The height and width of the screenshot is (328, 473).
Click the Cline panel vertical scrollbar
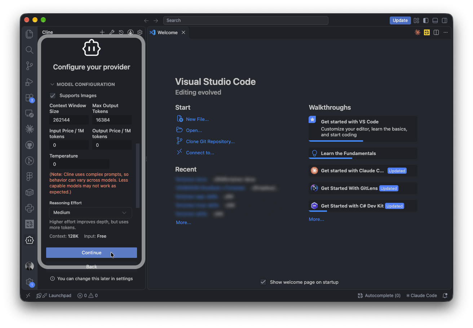tap(137, 176)
